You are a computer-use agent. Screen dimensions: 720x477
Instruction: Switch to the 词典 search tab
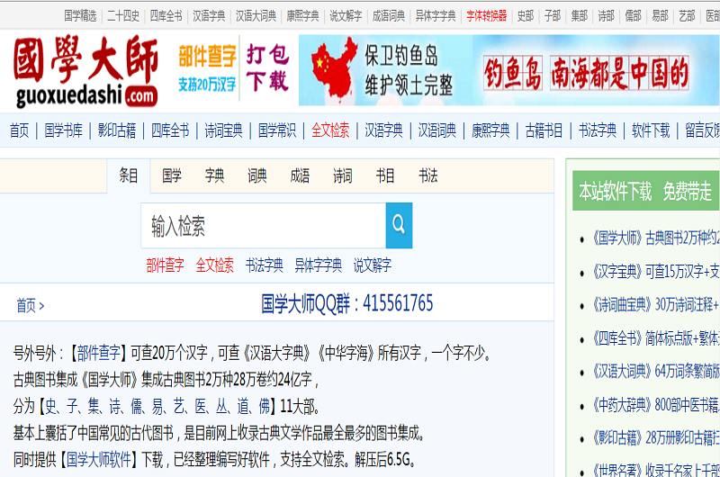click(x=257, y=175)
